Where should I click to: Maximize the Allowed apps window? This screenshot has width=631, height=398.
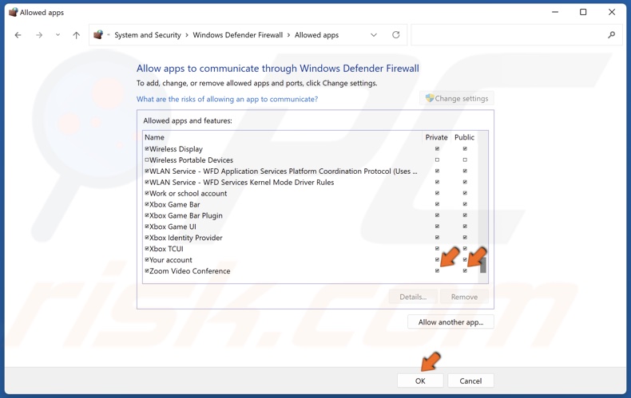pos(583,12)
